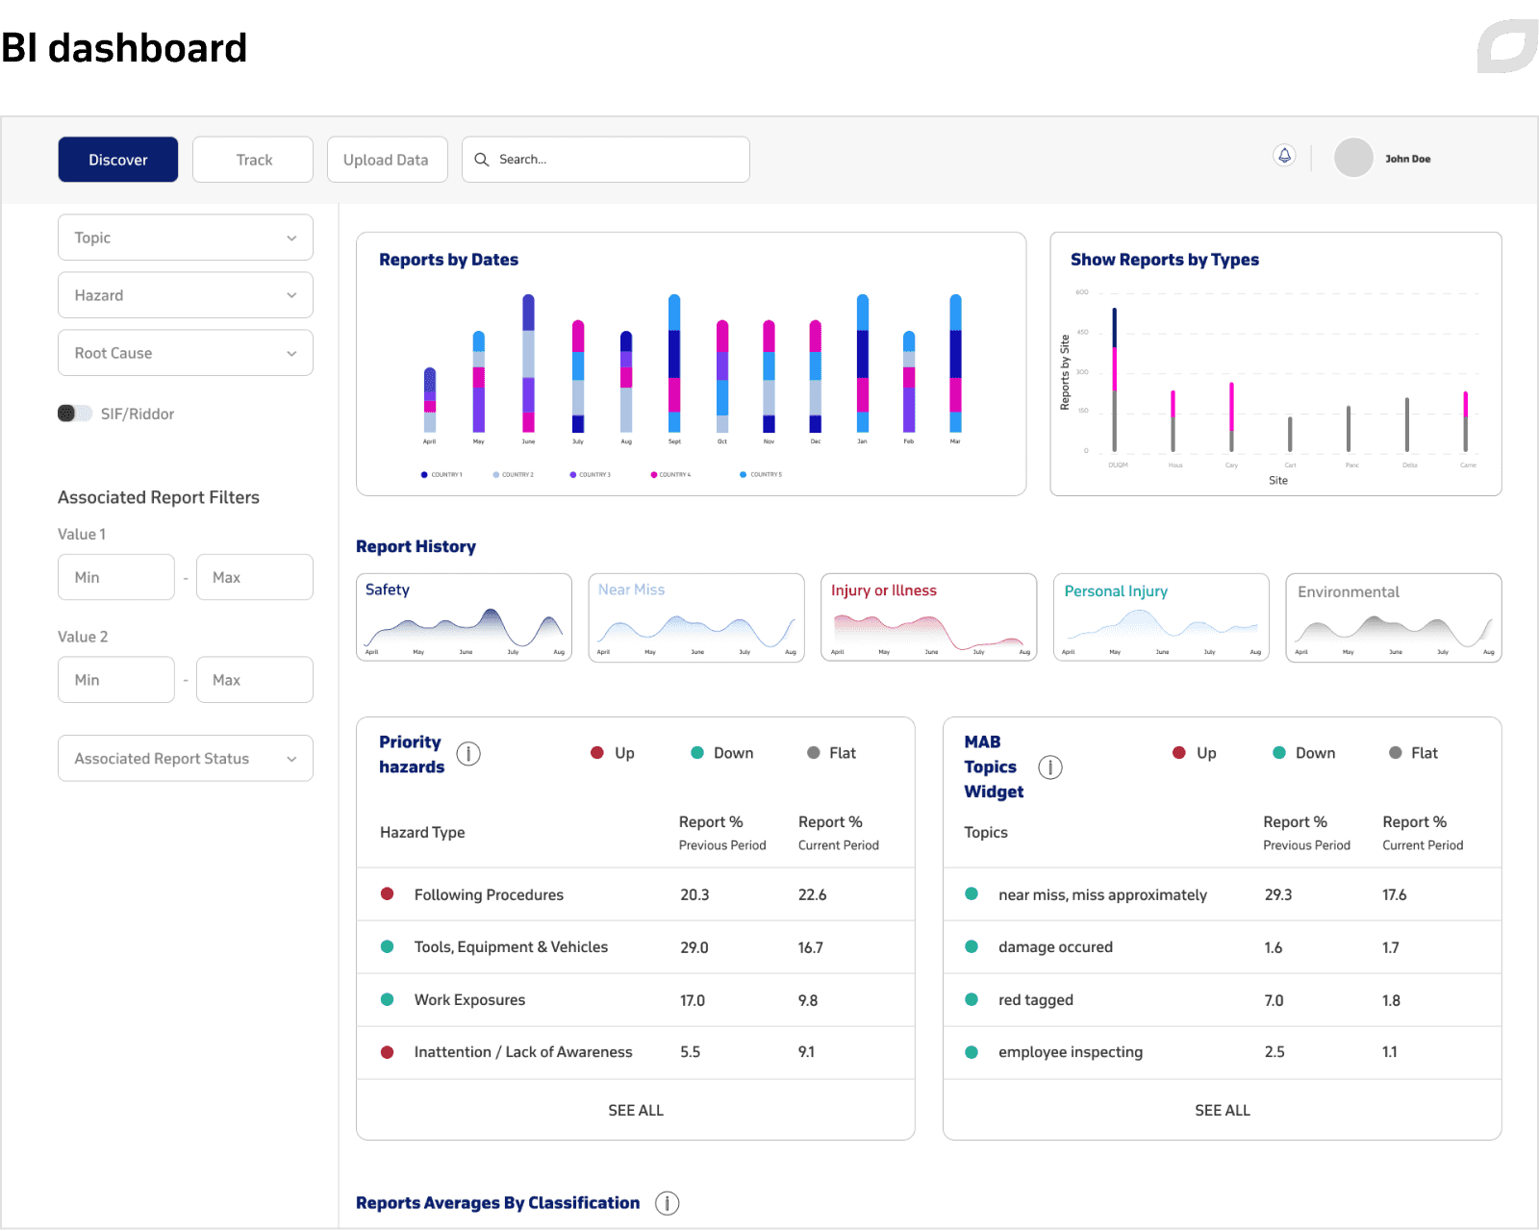The width and height of the screenshot is (1539, 1231).
Task: Click Value 1 Max field
Action: [x=255, y=577]
